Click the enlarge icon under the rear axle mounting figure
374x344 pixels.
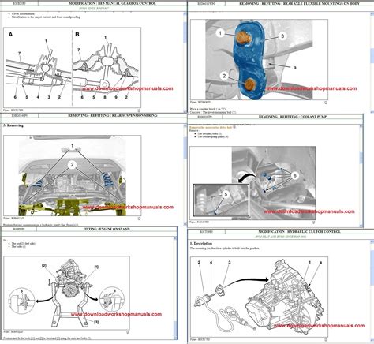[x=326, y=103]
